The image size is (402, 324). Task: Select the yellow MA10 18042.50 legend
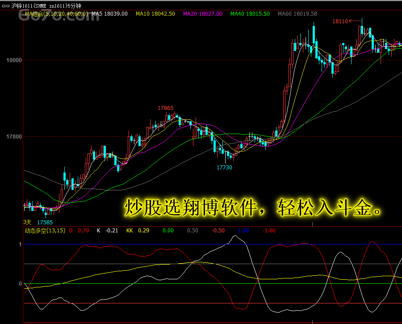tap(155, 14)
